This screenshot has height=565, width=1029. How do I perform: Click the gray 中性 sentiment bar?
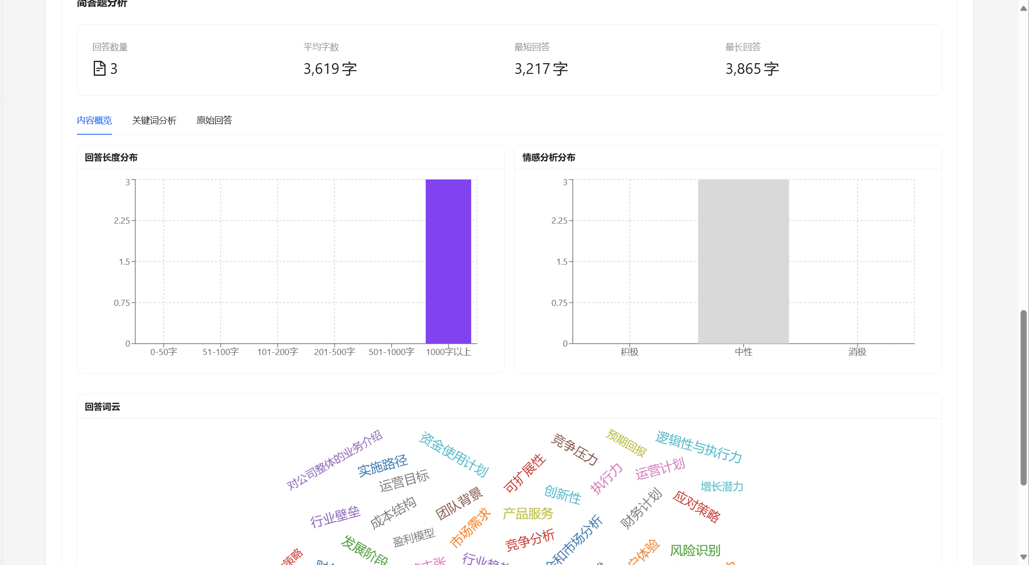pos(743,261)
